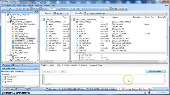Image resolution: width=170 pixels, height=95 pixels.
Task: Collapse QRY_Lookup_Customer_Dim in Schema Out
Action: pyautogui.click(x=72, y=20)
